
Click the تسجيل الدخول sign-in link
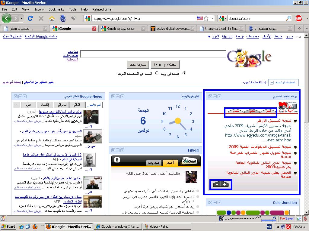coord(12,36)
